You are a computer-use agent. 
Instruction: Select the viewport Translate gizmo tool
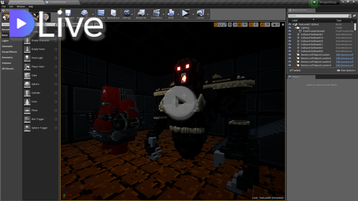point(216,25)
